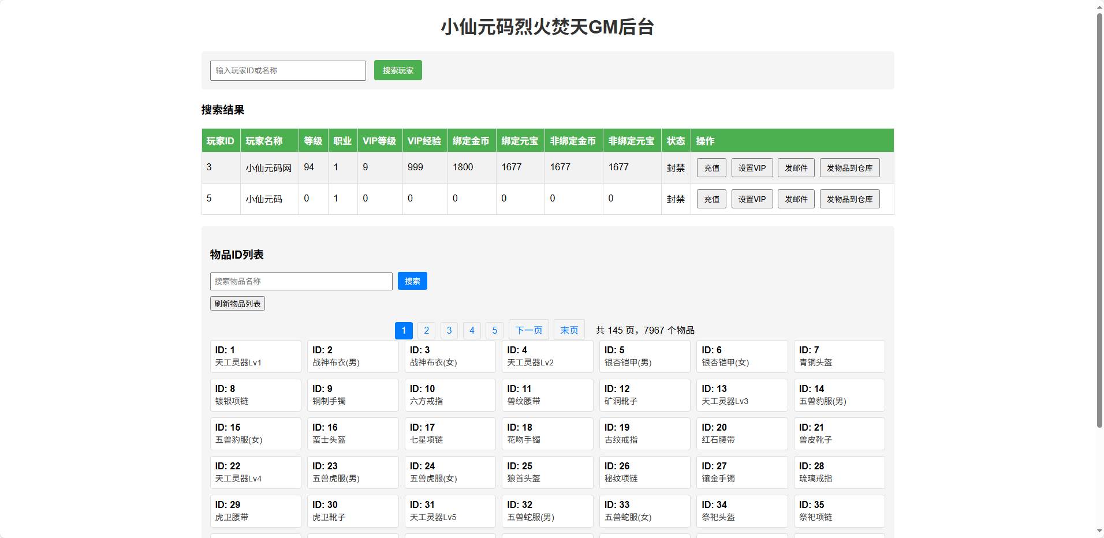Click the scrollbar down arrow
The image size is (1104, 538).
(x=1099, y=532)
